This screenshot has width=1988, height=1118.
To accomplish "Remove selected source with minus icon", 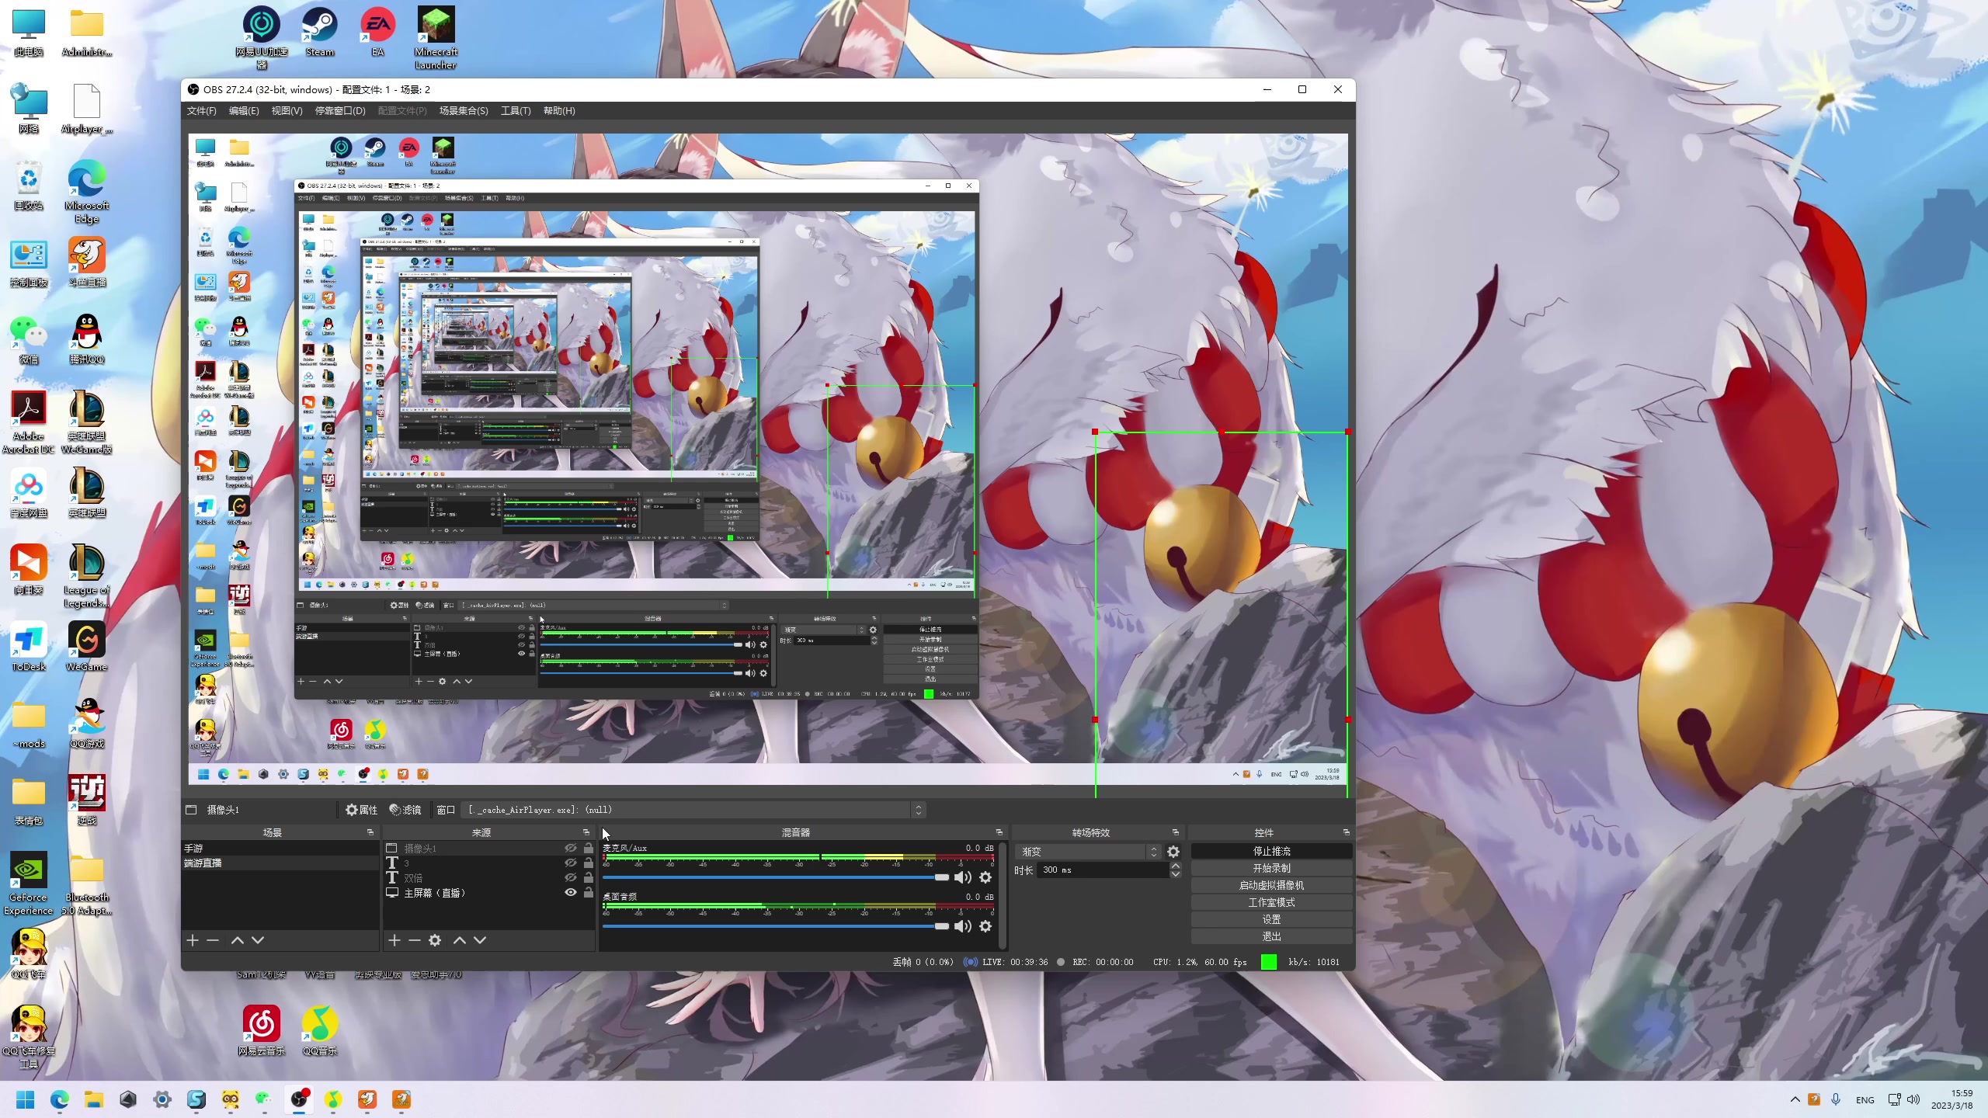I will click(x=415, y=940).
